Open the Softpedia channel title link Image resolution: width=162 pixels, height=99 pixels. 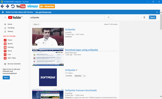[x=70, y=70]
